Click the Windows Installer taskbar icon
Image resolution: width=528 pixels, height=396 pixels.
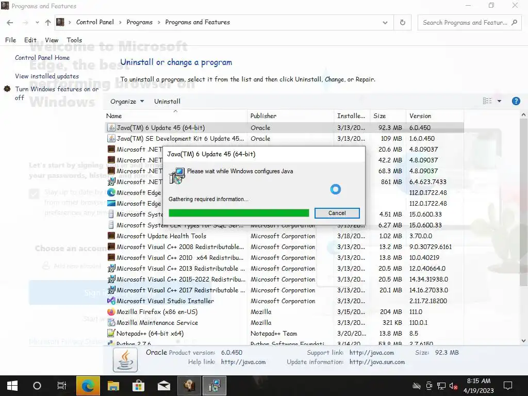click(x=214, y=386)
